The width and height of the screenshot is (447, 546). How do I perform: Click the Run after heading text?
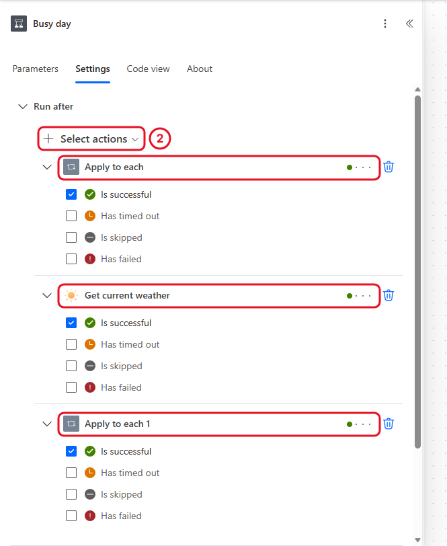[54, 106]
